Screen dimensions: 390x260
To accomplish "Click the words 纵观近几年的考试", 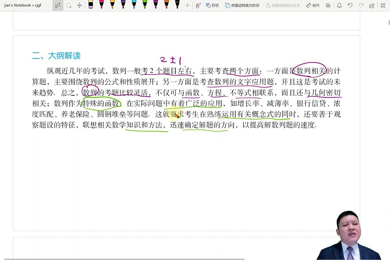I will pyautogui.click(x=75, y=71).
